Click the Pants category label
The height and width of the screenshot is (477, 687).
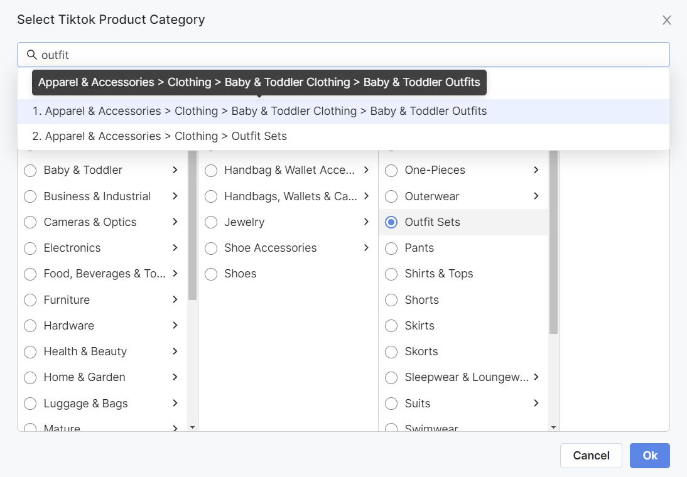click(x=419, y=248)
